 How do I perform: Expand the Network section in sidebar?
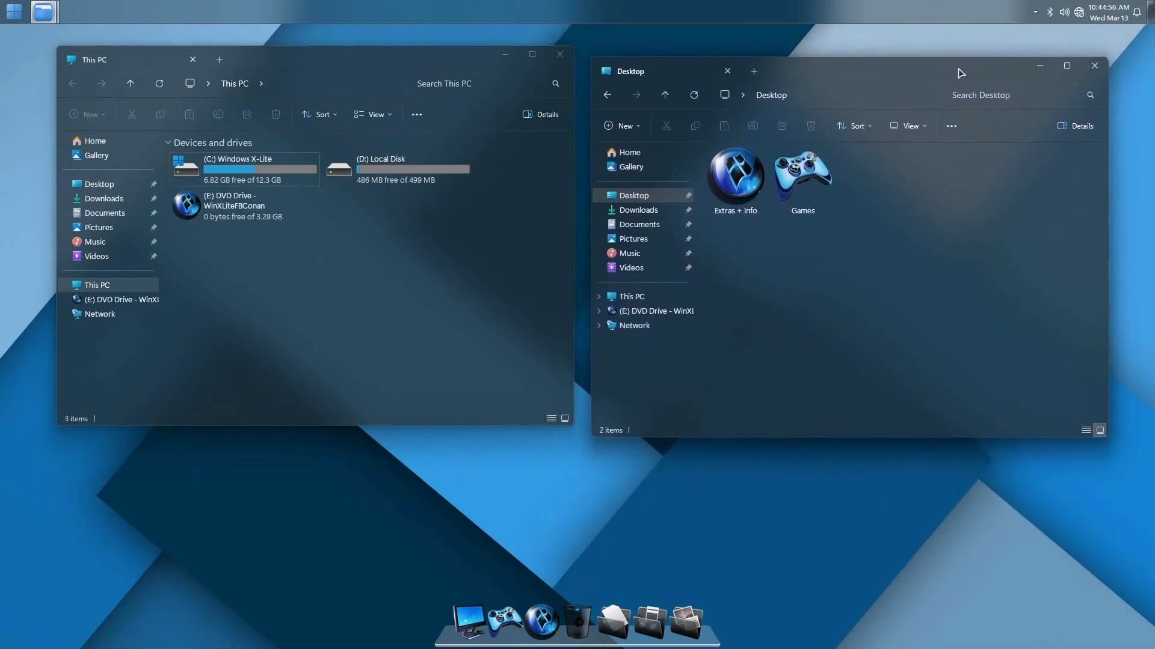(x=599, y=325)
